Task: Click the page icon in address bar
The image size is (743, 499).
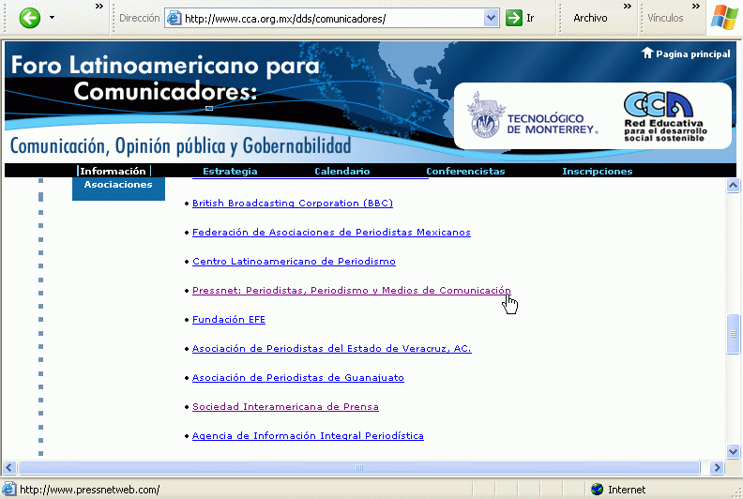Action: pos(174,19)
